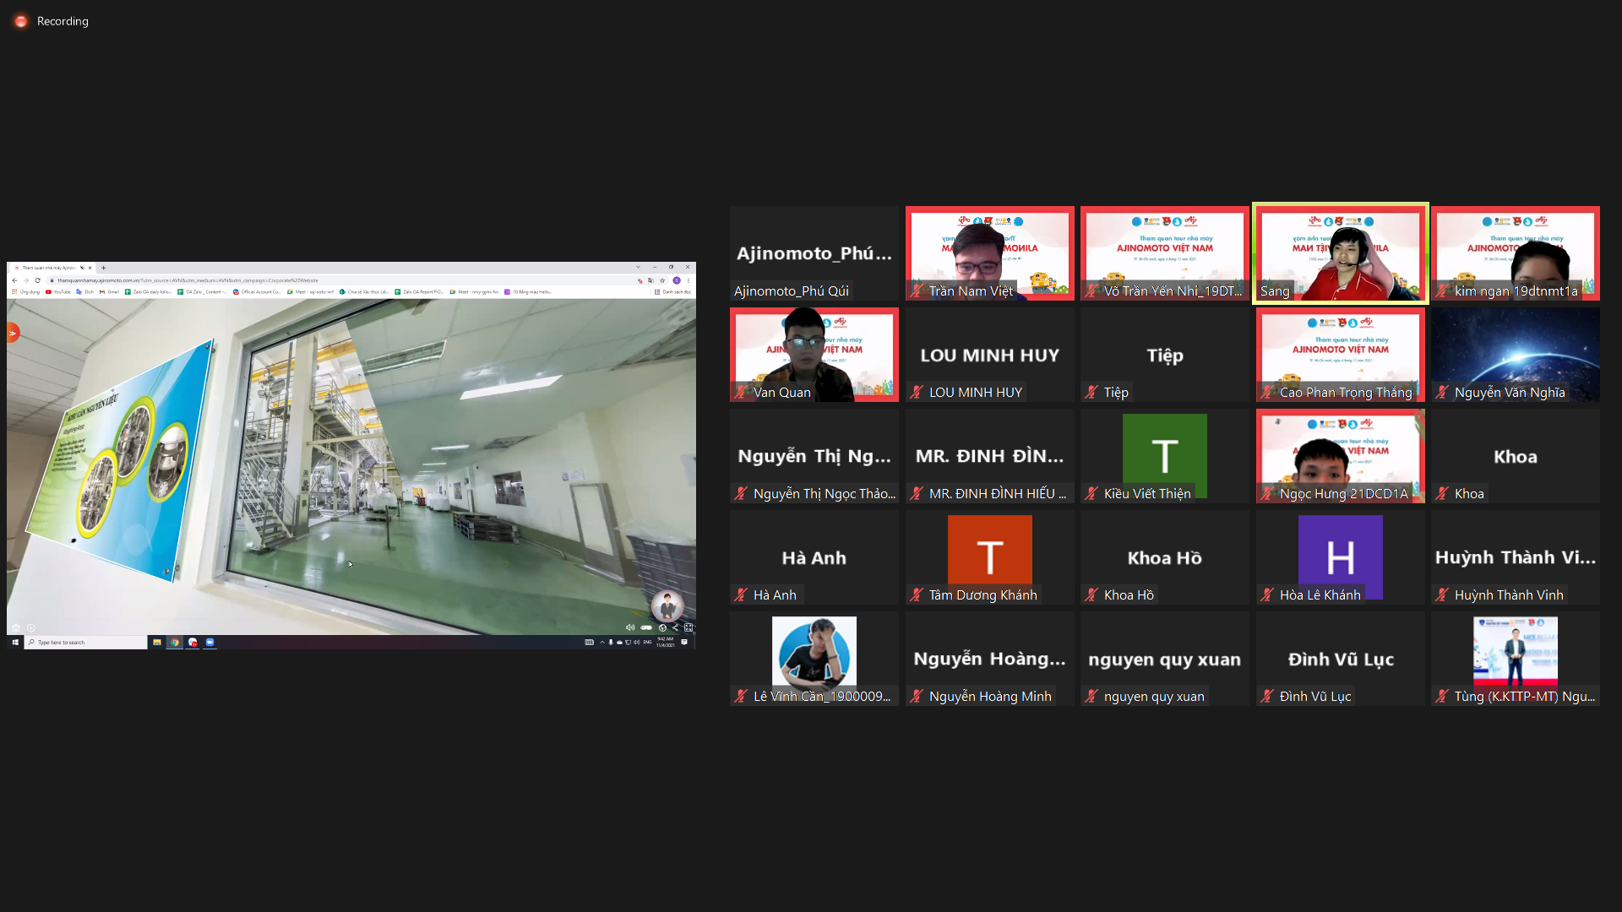Expand the orange side panel arrow
1622x912 pixels.
coord(13,334)
